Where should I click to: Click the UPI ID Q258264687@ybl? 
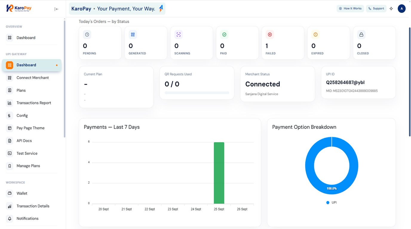(345, 83)
